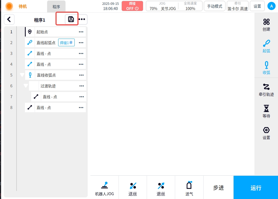This screenshot has height=199, width=278.
Task: Open the JOG speed selector panel
Action: click(x=162, y=6)
